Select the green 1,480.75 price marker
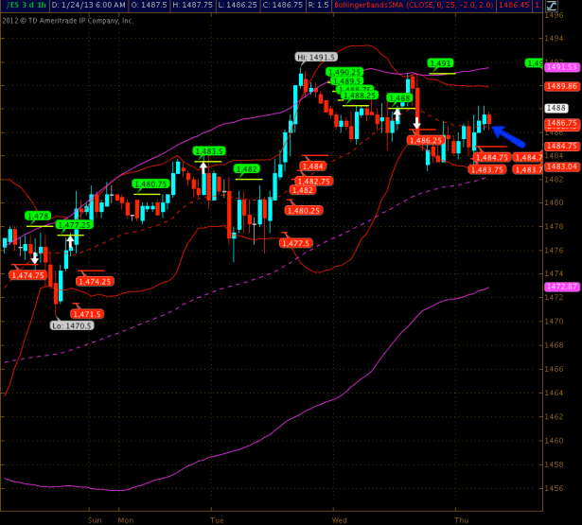Screen dimensions: 582x525 pos(151,184)
